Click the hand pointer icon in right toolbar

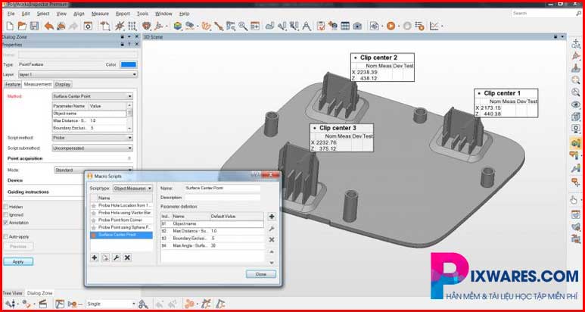[x=574, y=200]
